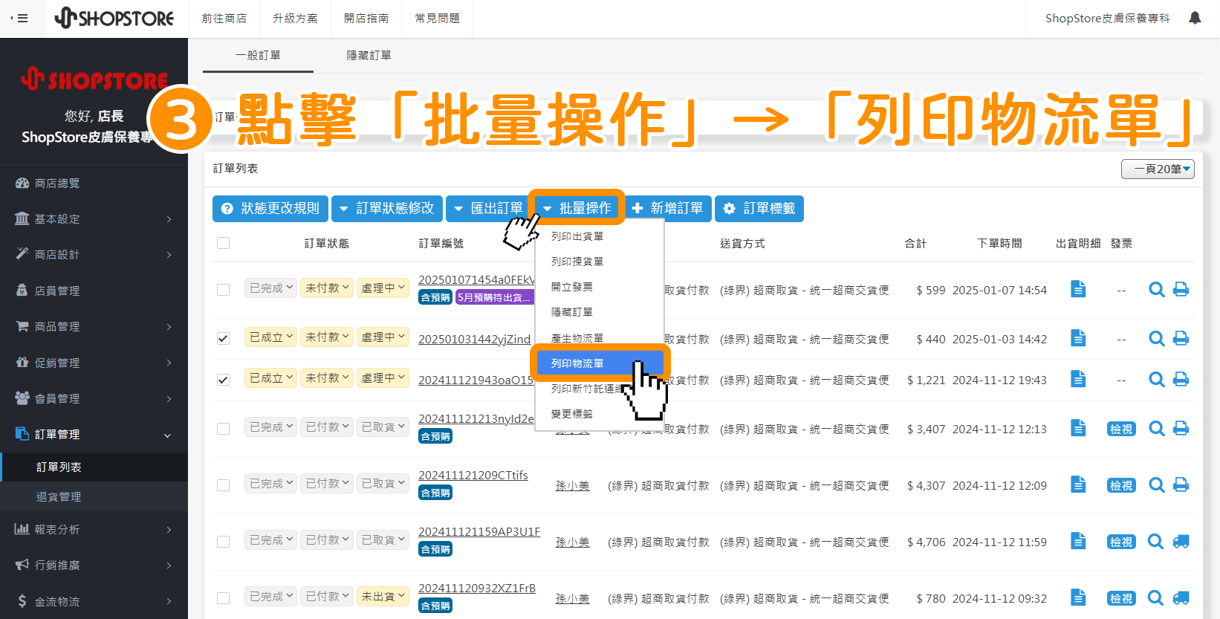Click 檢視 invoice button for $3,407 order
The image size is (1220, 619).
coord(1121,429)
